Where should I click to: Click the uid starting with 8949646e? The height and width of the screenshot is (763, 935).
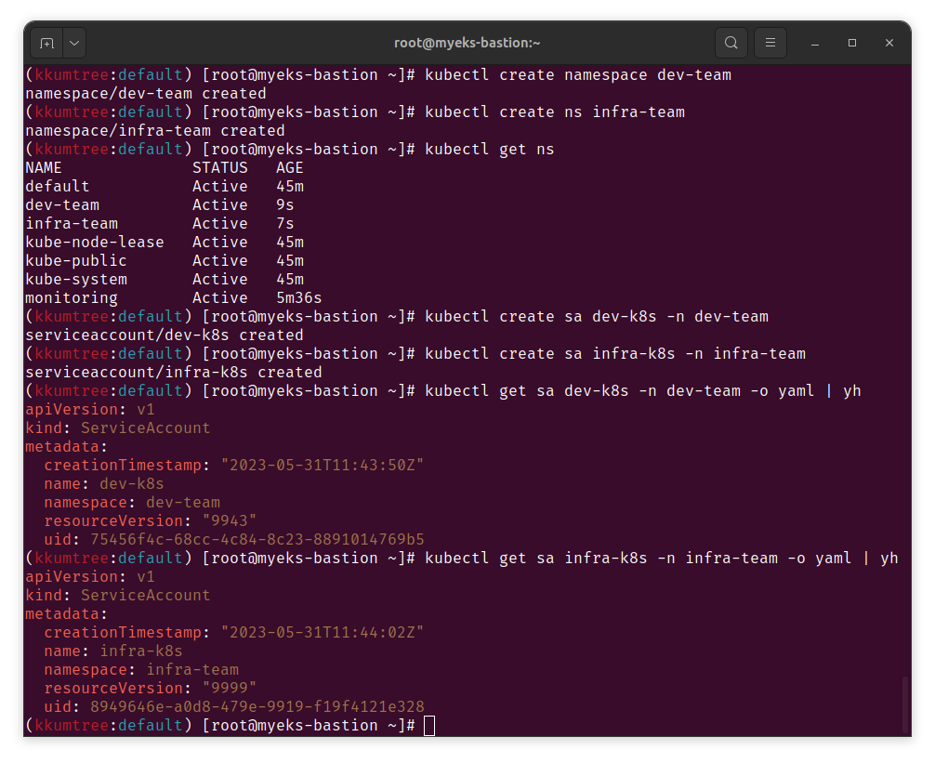[257, 707]
